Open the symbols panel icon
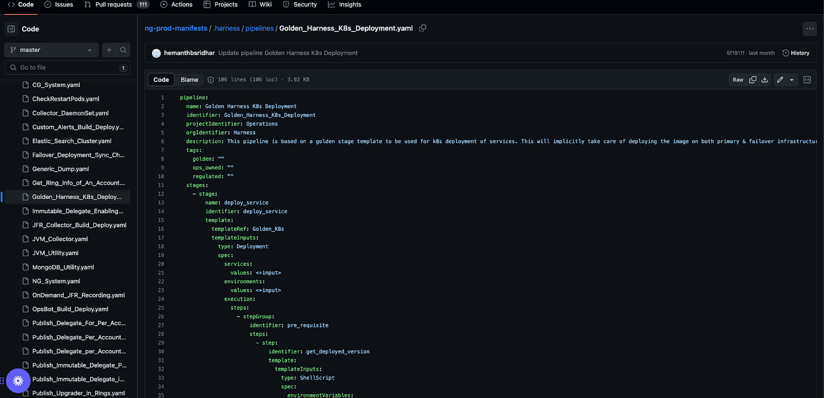824x398 pixels. click(x=807, y=80)
